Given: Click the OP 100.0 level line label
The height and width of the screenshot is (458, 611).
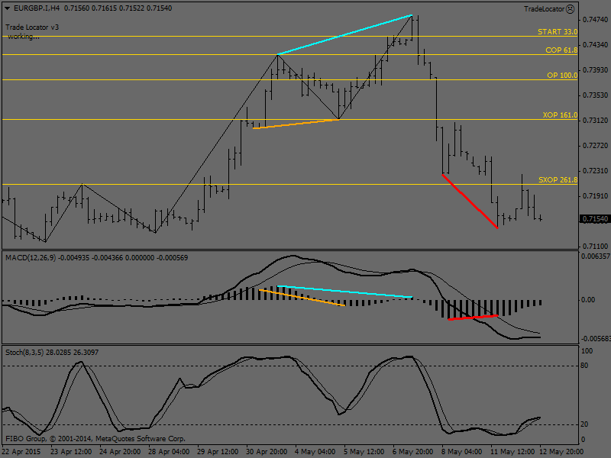Looking at the screenshot, I should 561,76.
